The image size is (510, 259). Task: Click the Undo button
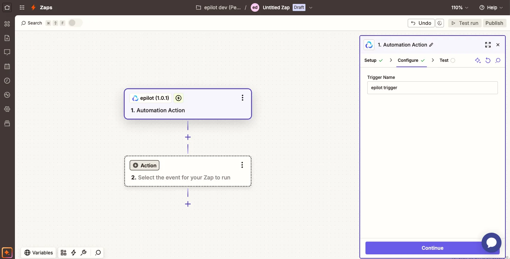point(421,23)
